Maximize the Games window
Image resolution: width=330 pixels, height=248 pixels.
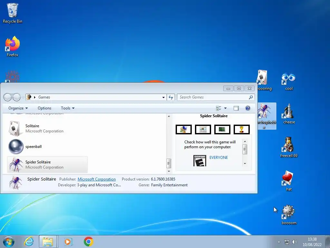[239, 88]
